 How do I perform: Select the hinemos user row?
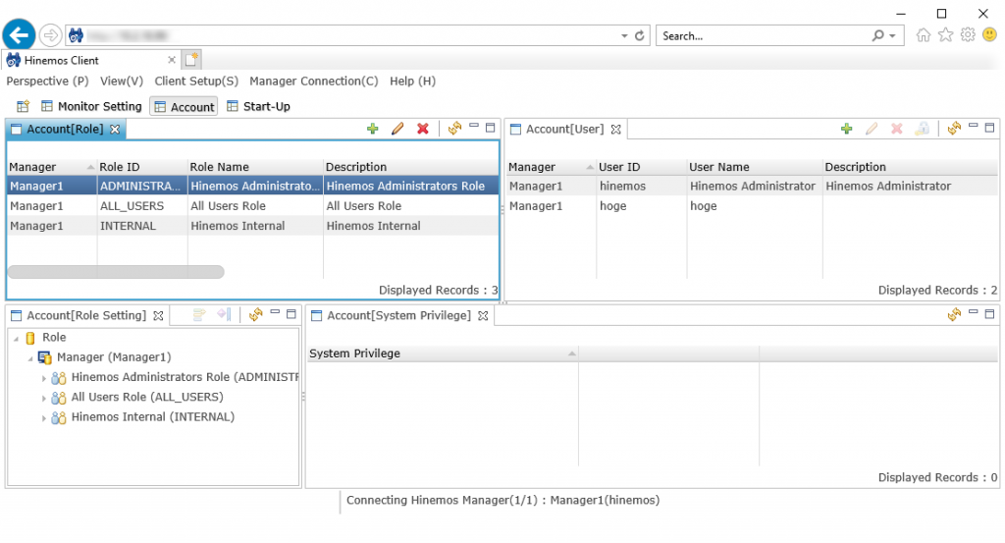(753, 186)
